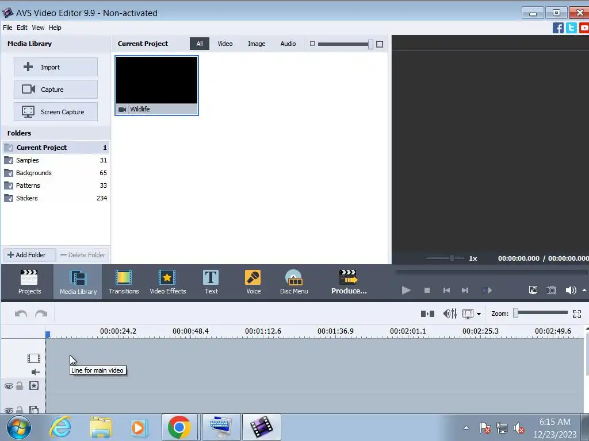Click the playback speed slider
The height and width of the screenshot is (441, 589).
point(445,258)
